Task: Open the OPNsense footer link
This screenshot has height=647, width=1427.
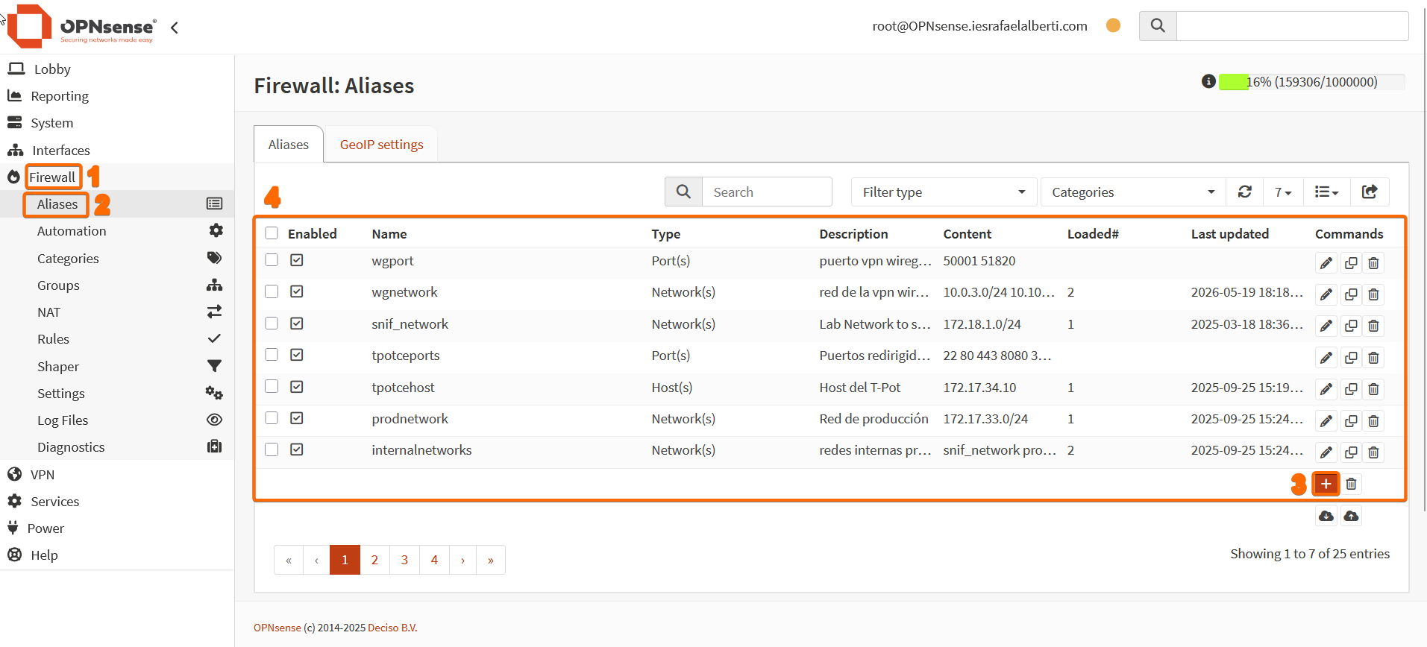Action: tap(277, 628)
